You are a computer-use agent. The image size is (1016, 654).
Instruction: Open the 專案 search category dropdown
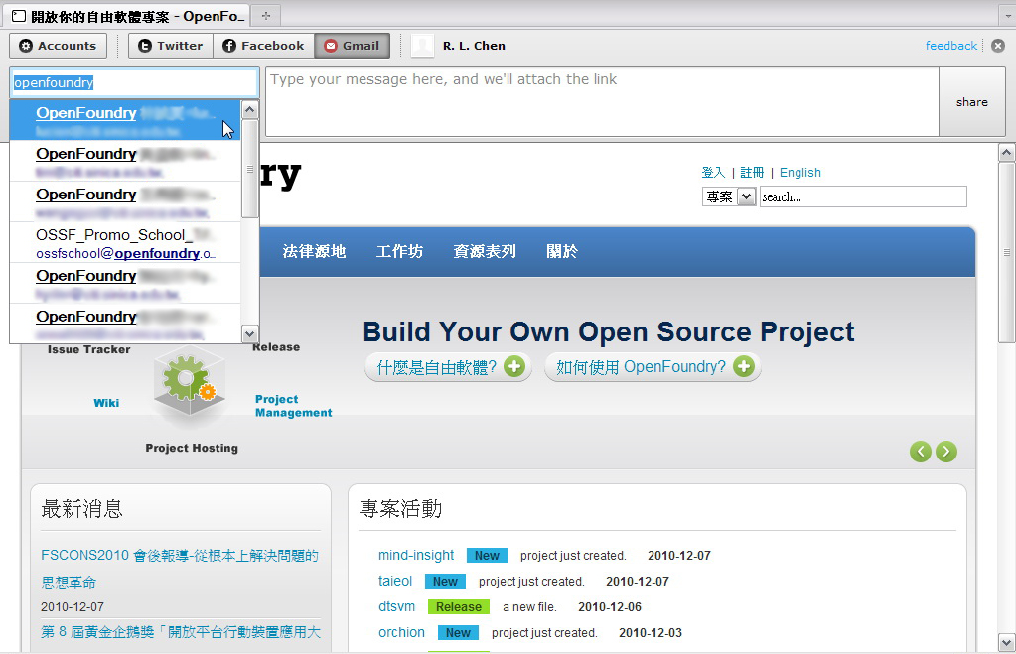pyautogui.click(x=729, y=196)
